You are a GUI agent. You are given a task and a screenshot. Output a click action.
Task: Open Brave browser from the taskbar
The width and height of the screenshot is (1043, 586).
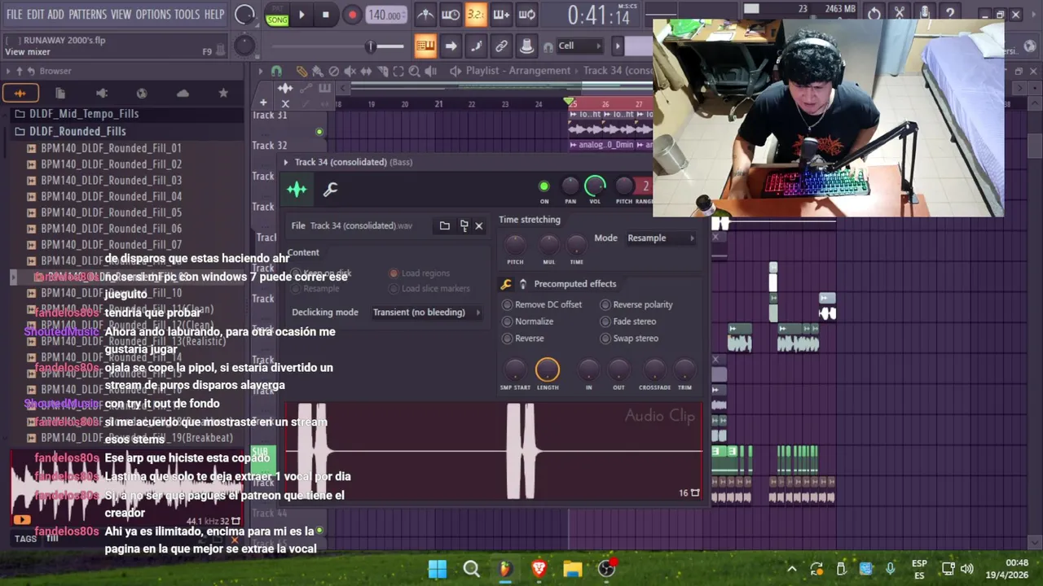[x=539, y=569]
